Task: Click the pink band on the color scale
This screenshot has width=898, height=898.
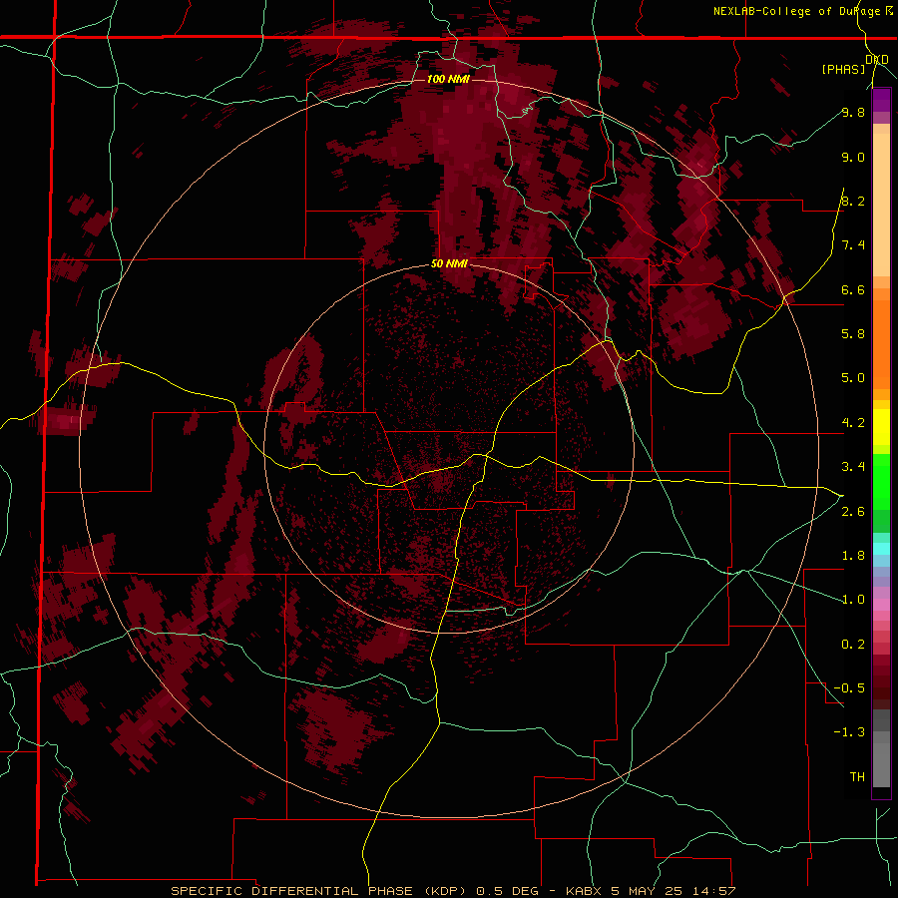Action: 881,605
